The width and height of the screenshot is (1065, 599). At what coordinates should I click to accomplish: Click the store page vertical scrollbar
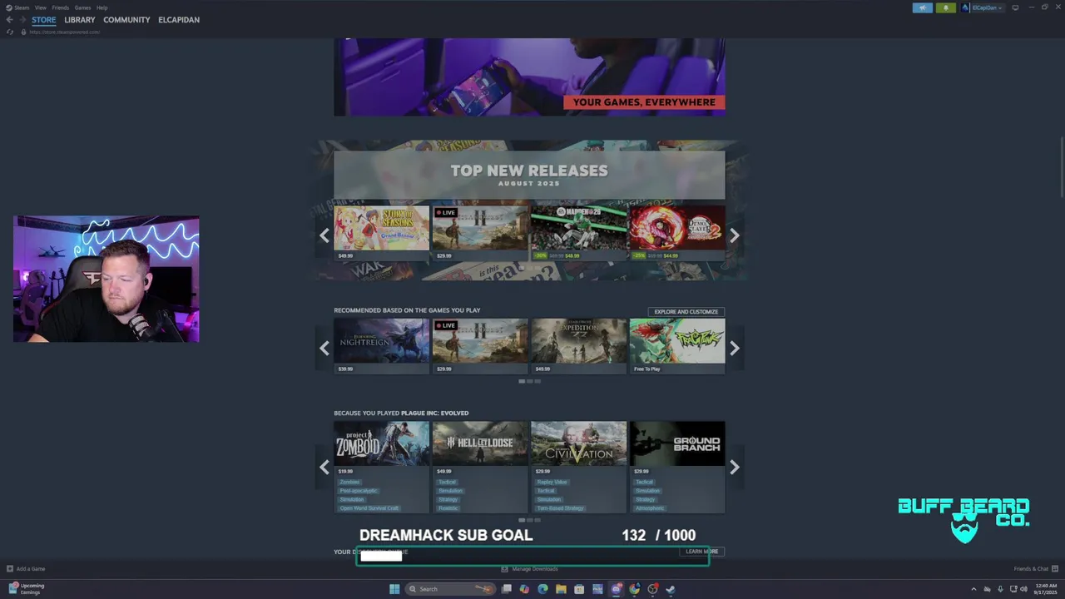[1061, 168]
